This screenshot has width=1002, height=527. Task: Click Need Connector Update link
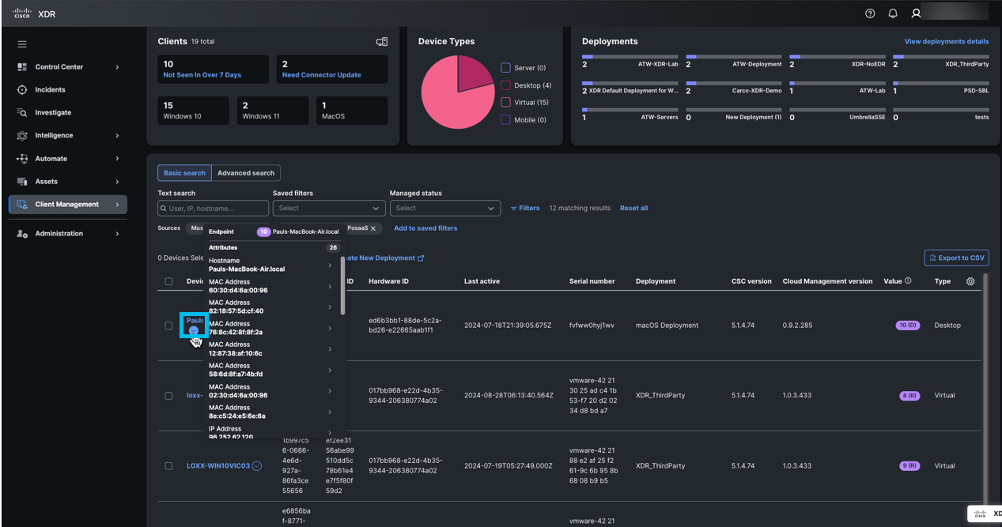coord(321,75)
